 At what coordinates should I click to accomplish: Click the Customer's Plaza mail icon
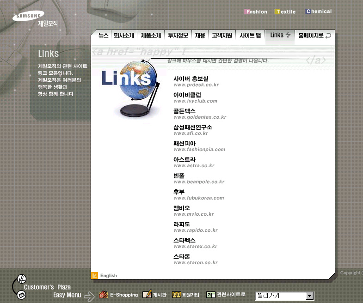(x=22, y=295)
